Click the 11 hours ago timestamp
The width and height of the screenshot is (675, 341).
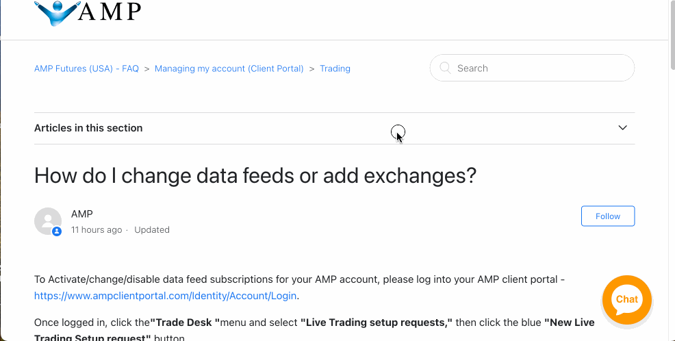point(97,230)
